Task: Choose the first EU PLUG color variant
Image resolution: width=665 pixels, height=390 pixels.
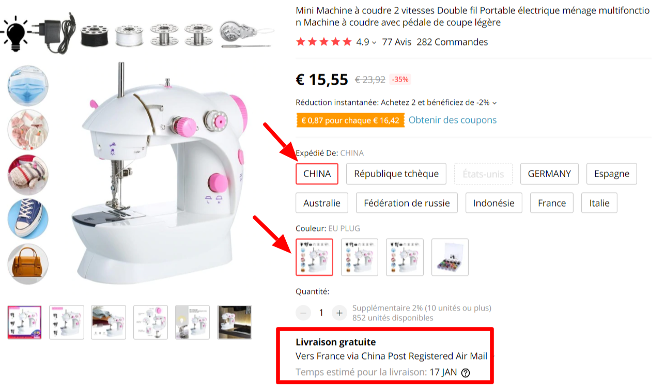Action: (x=314, y=257)
